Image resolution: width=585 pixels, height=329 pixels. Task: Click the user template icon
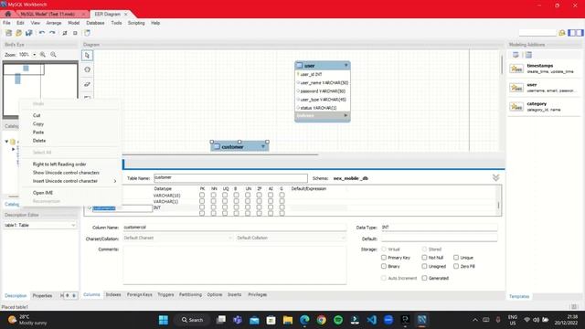click(x=516, y=88)
